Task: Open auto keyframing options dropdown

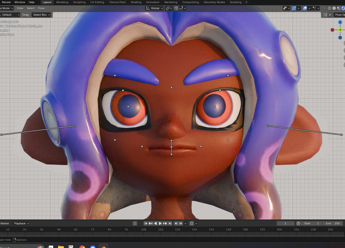Action: click(140, 223)
